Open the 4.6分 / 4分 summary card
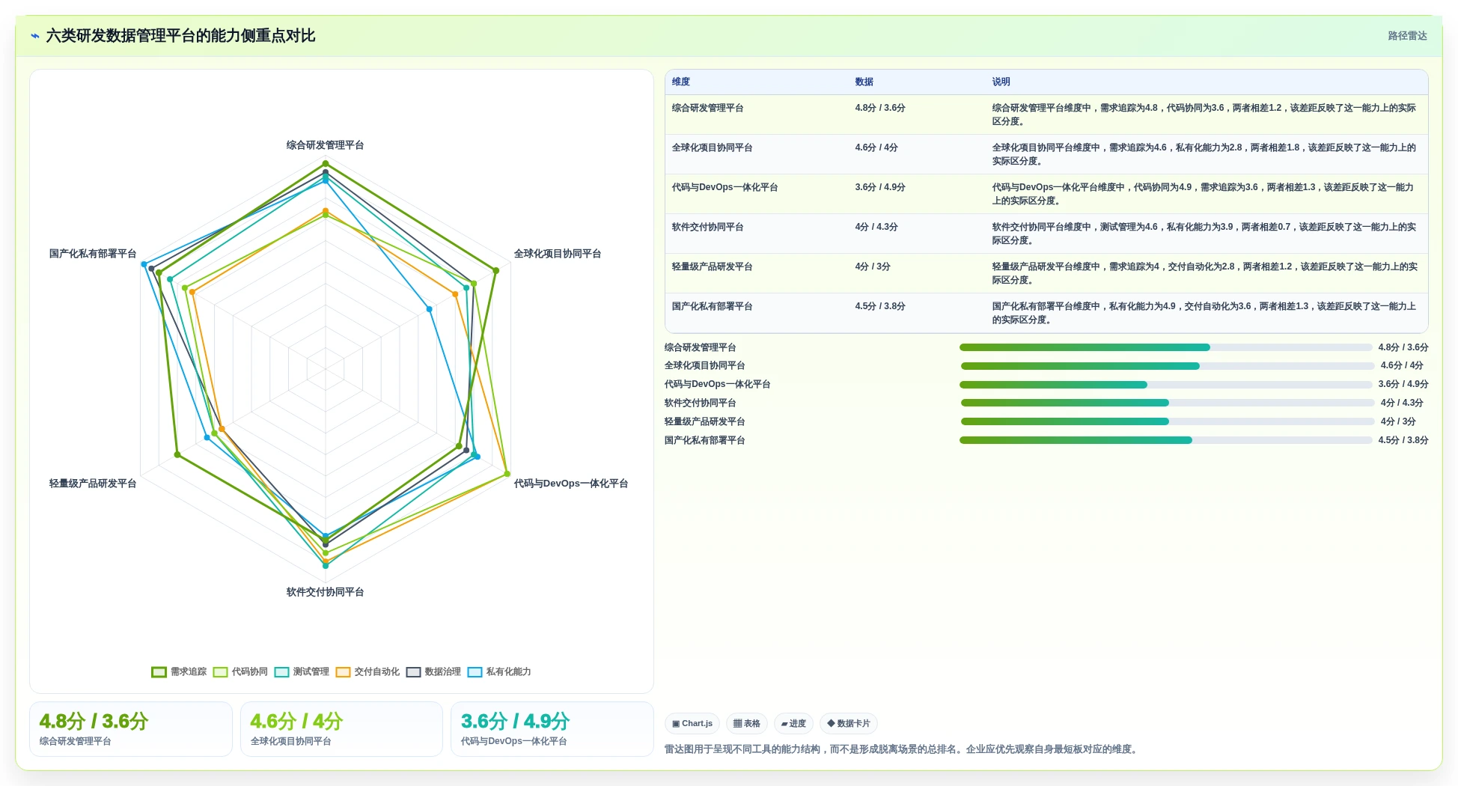The width and height of the screenshot is (1458, 786). click(x=341, y=729)
